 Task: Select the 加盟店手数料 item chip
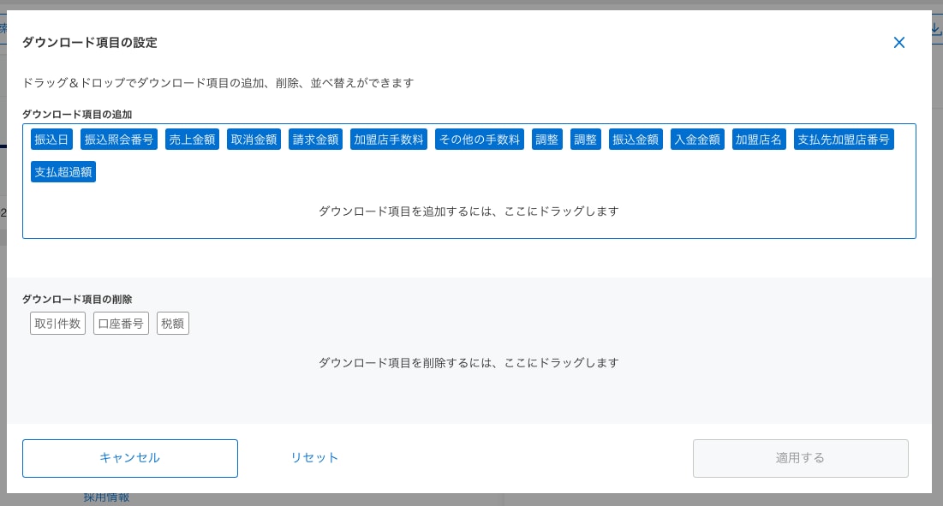pyautogui.click(x=387, y=139)
